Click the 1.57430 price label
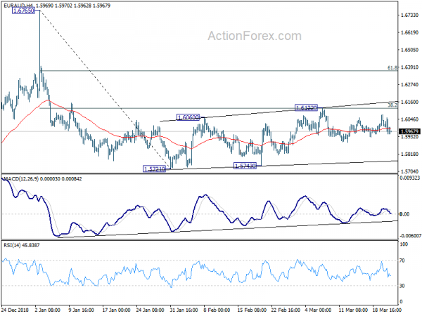422x316 pixels. [x=245, y=166]
